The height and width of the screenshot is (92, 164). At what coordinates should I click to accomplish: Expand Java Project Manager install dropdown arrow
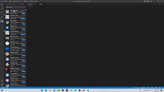(x=25, y=34)
